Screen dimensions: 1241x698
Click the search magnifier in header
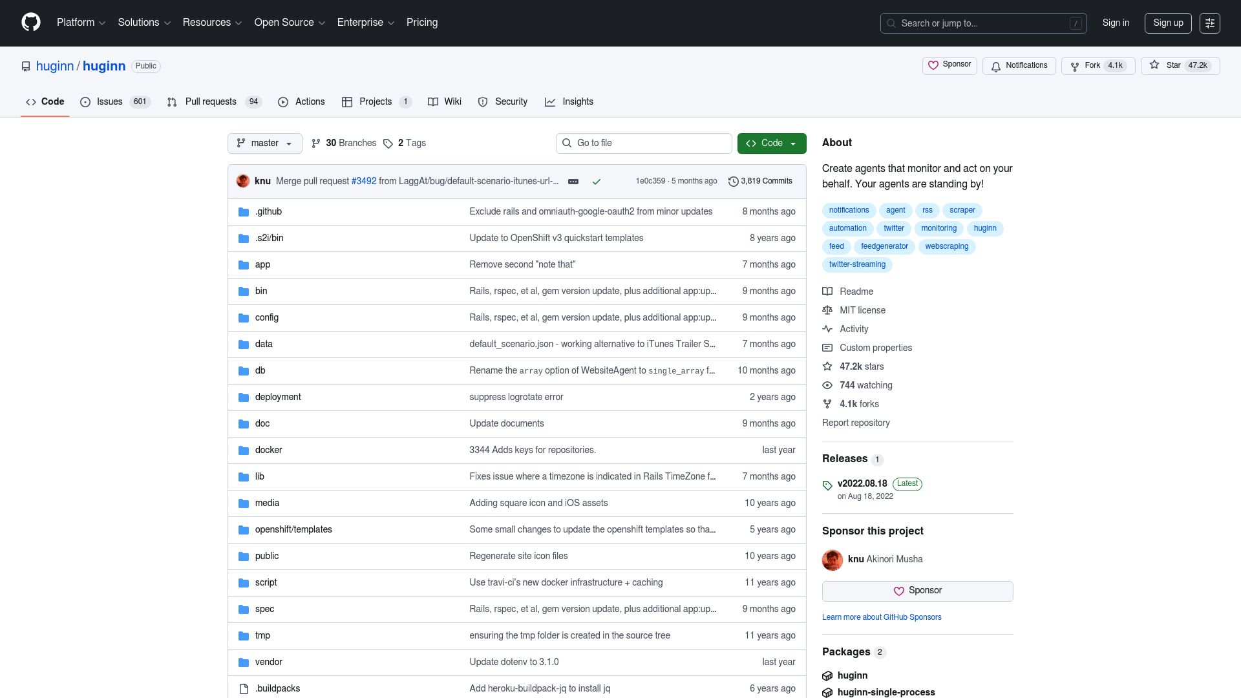891,23
